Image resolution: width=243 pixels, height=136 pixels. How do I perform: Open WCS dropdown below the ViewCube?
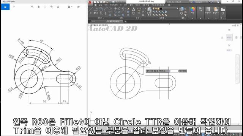pyautogui.click(x=229, y=50)
